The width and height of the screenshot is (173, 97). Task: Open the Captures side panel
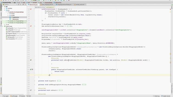pos(1,23)
